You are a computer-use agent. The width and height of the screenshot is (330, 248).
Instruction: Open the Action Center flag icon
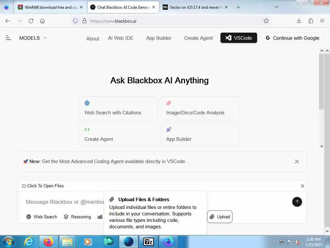pos(290,242)
